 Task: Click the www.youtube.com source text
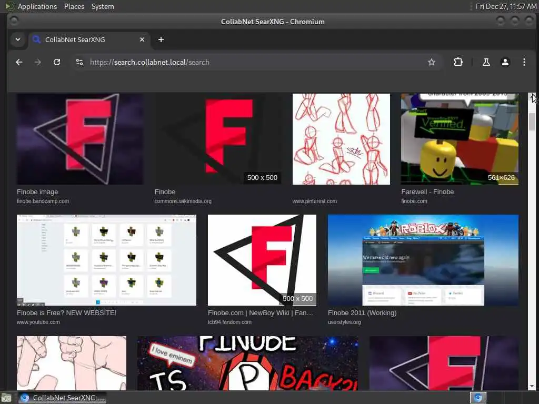pos(38,322)
